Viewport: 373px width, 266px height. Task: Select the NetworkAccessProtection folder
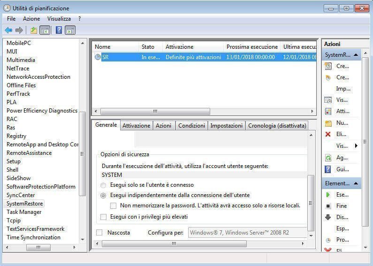38,77
